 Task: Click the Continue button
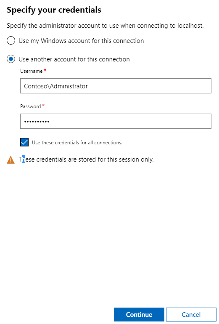point(139,314)
